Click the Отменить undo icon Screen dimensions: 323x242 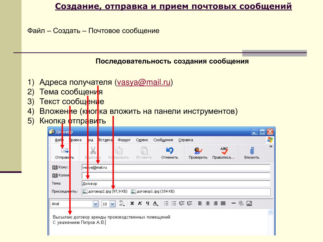point(170,150)
